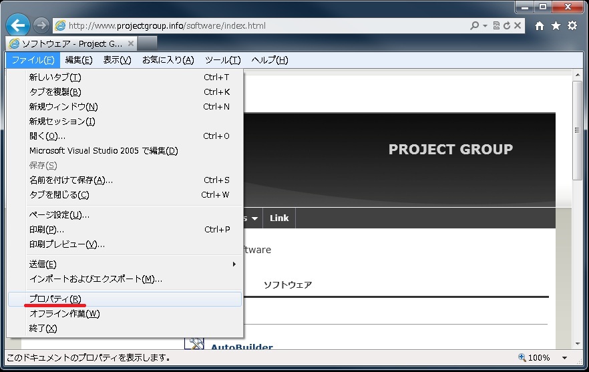
Task: Close the ソフトウェア browser tab
Action: (x=131, y=43)
